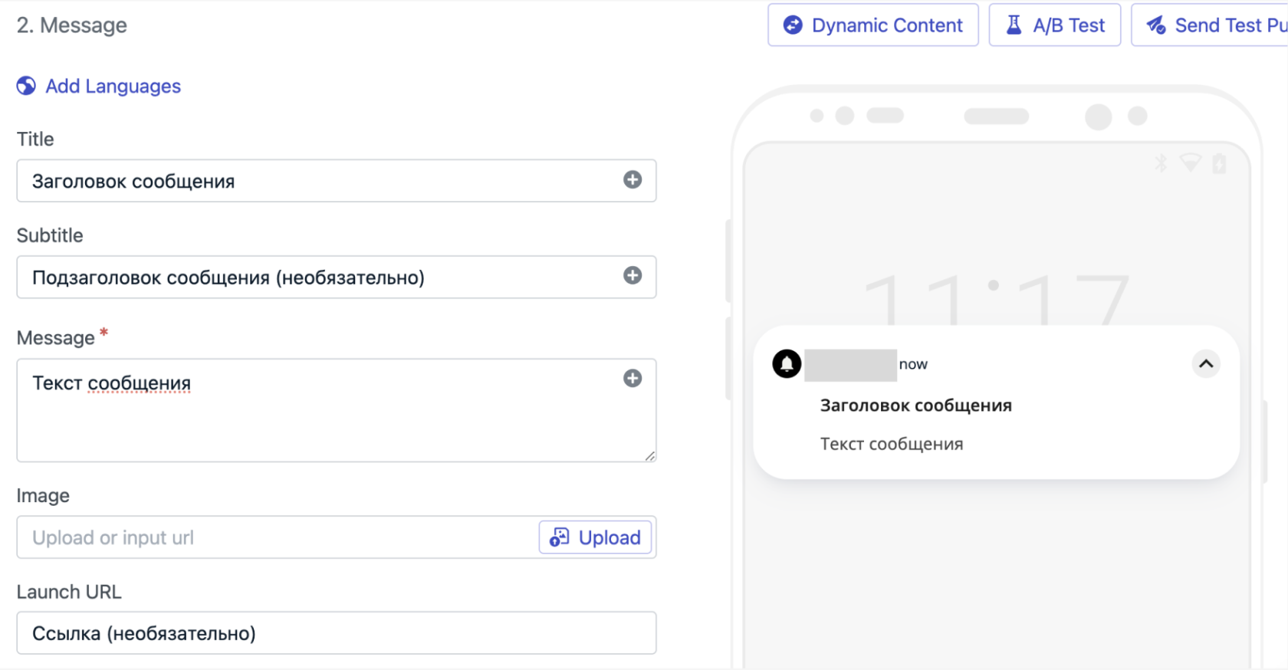The image size is (1288, 670).
Task: Click the Dynamic Content icon
Action: click(793, 25)
